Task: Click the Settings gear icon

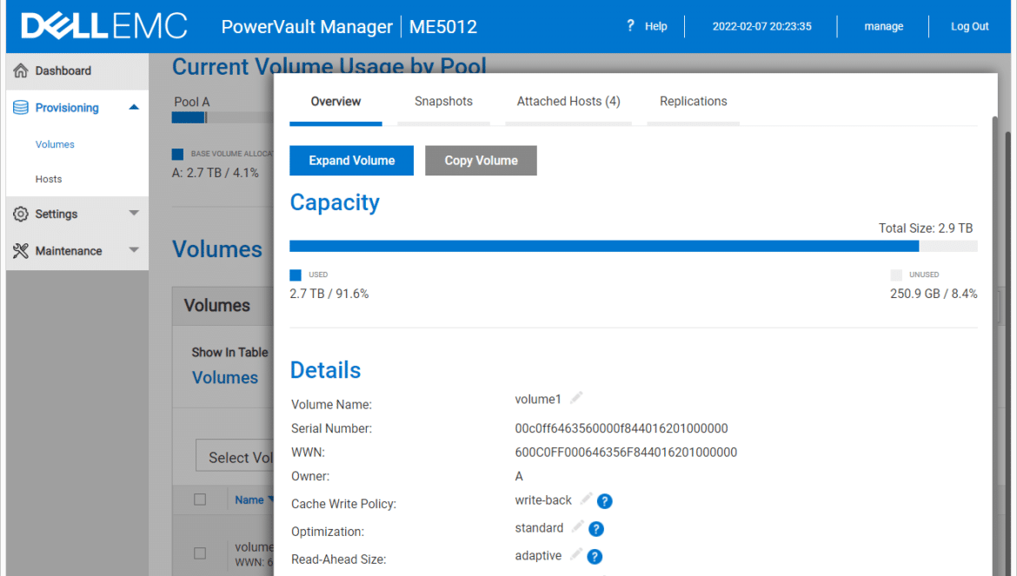Action: point(21,214)
